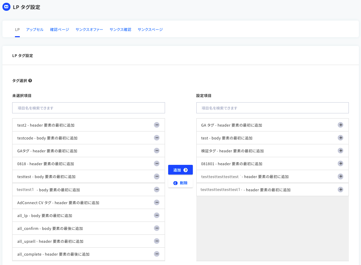This screenshot has height=265, width=361.
Task: Click the blue 追加 button
Action: click(x=181, y=170)
